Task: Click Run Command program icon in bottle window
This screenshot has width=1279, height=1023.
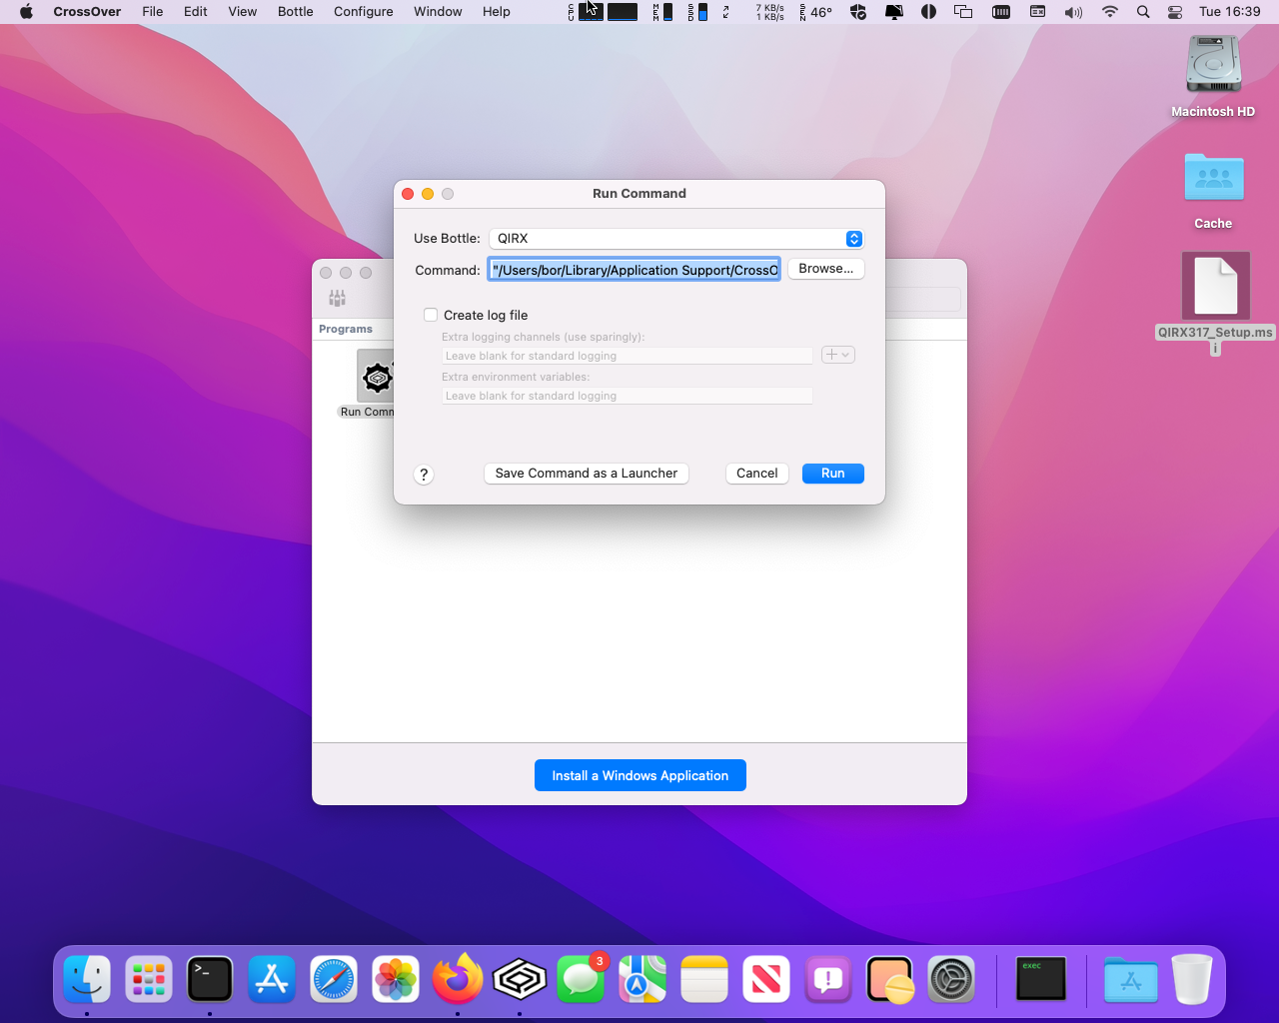Action: (376, 384)
